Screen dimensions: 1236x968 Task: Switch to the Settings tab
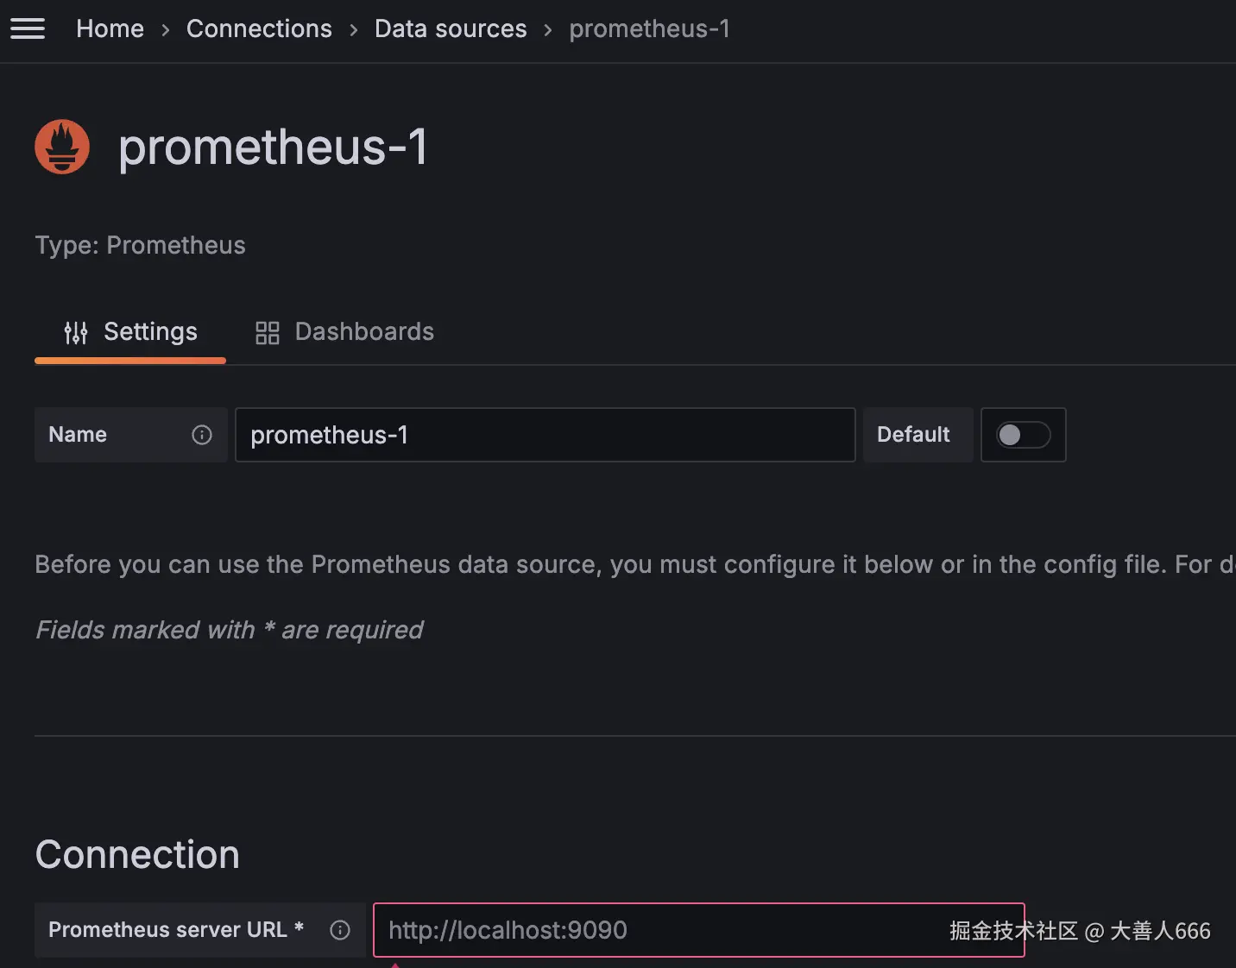click(149, 332)
